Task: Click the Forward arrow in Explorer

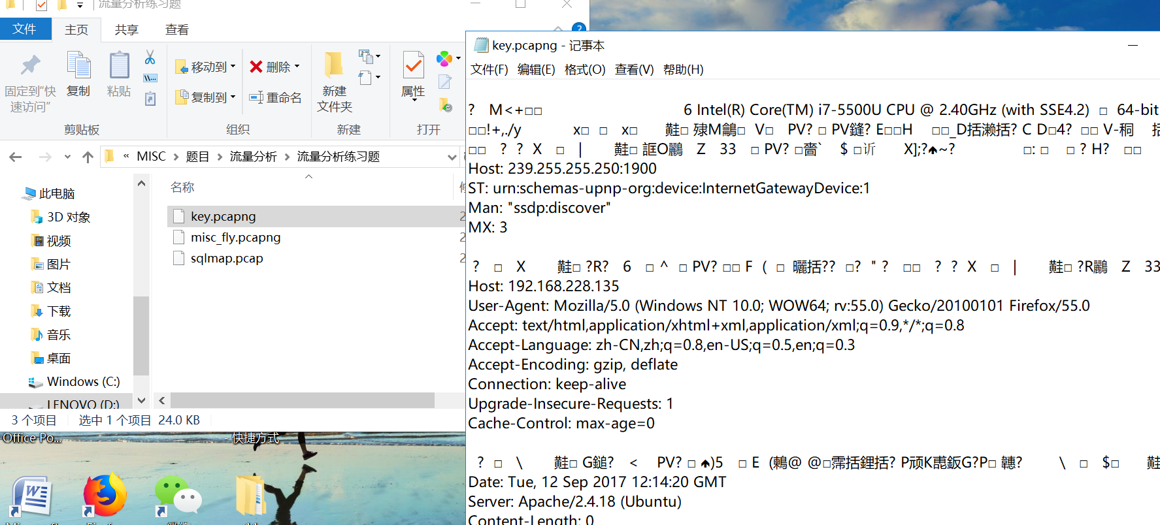Action: point(44,157)
